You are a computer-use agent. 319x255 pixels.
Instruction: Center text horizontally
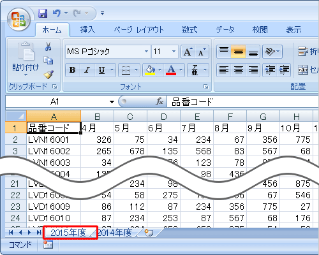pyautogui.click(x=239, y=70)
